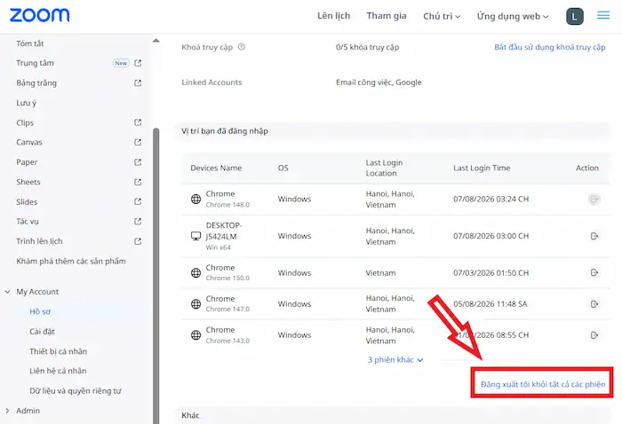The width and height of the screenshot is (622, 424).
Task: Click the 05/08/2026 11:48 SA cell
Action: pos(490,304)
